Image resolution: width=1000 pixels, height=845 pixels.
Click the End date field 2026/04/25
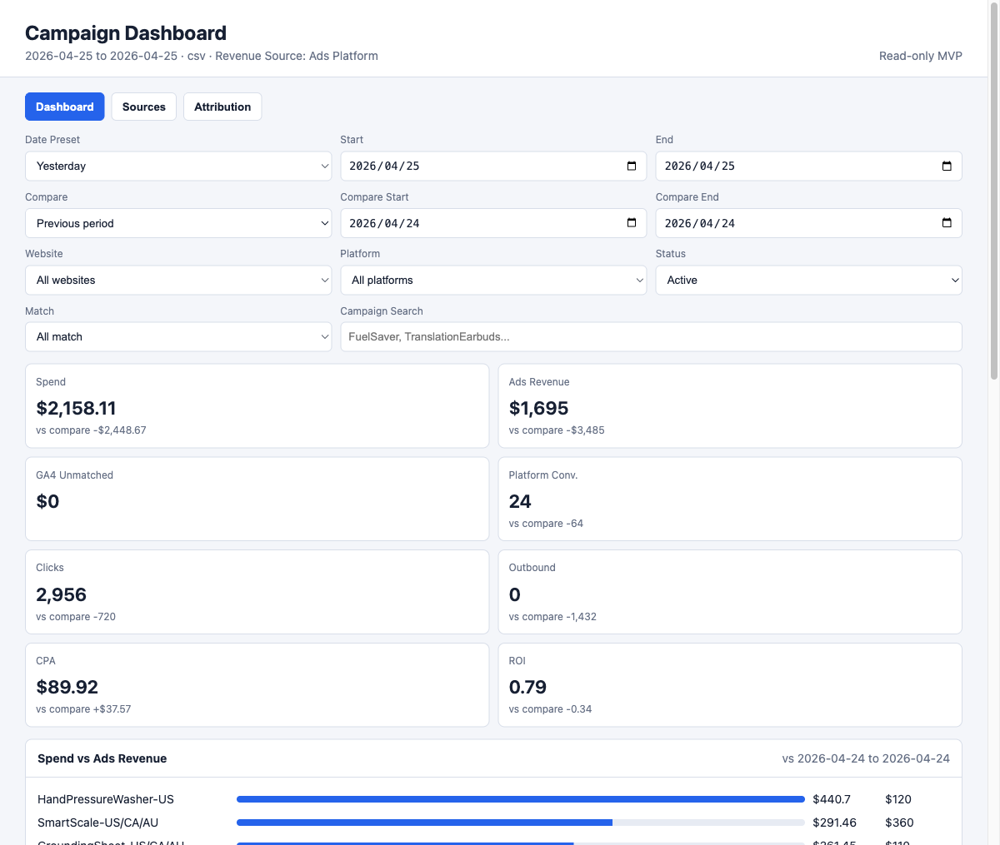(x=809, y=166)
